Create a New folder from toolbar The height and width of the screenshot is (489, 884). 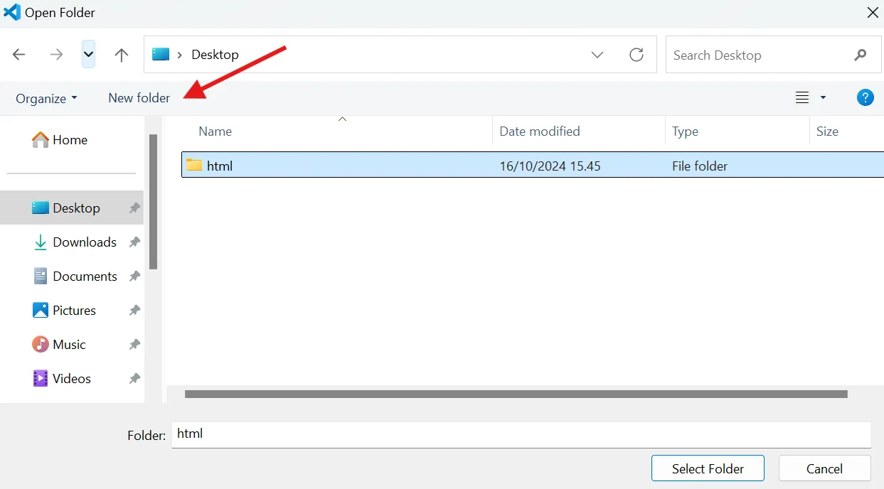139,98
